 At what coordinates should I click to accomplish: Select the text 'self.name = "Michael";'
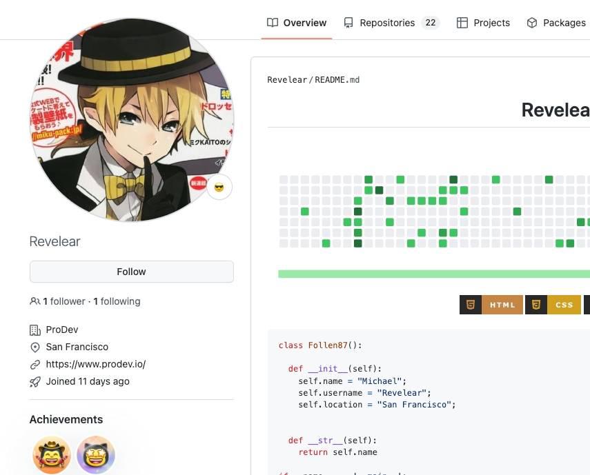[352, 381]
